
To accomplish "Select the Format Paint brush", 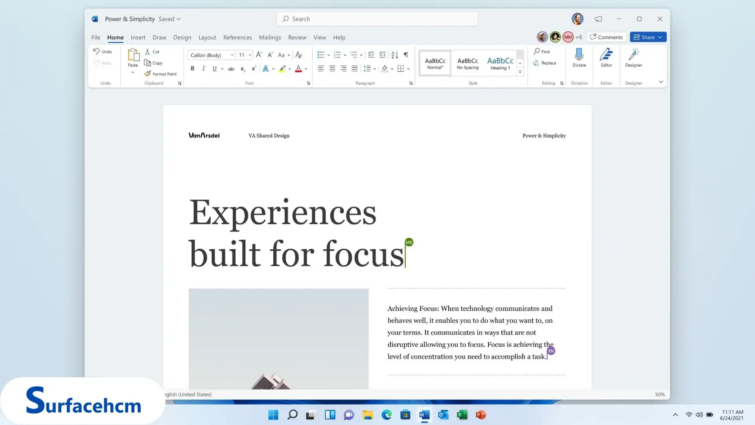I will (x=147, y=74).
